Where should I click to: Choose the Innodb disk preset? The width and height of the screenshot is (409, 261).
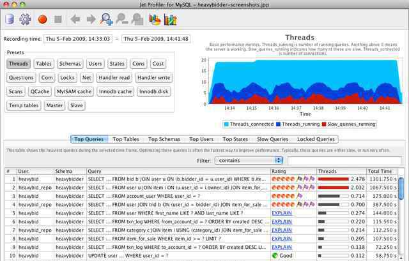[x=154, y=92]
